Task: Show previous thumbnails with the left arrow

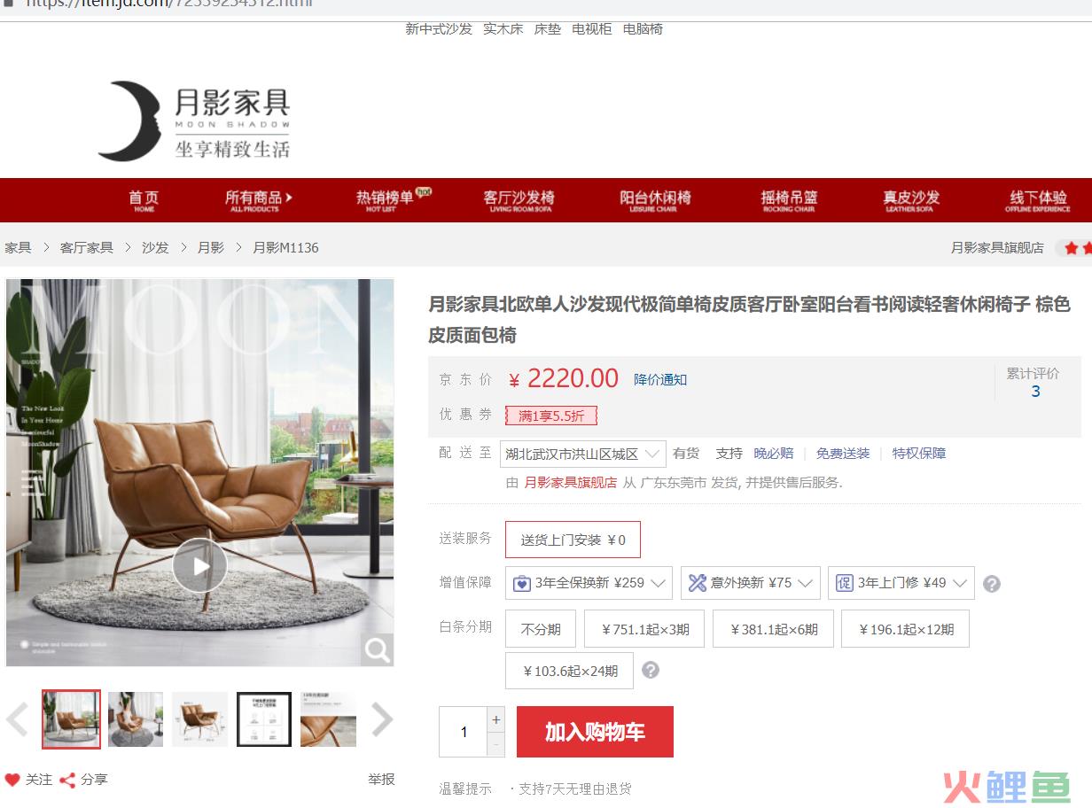Action: (x=17, y=719)
